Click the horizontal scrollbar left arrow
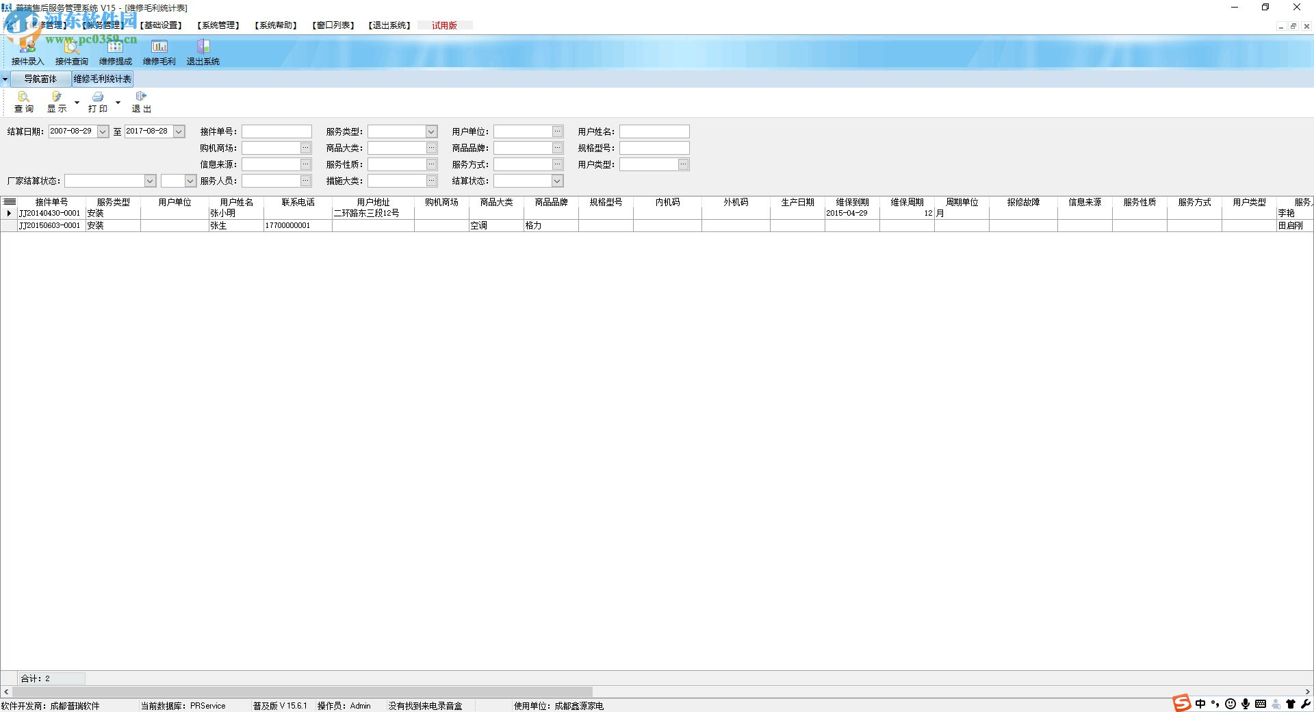The width and height of the screenshot is (1314, 712). coord(6,691)
